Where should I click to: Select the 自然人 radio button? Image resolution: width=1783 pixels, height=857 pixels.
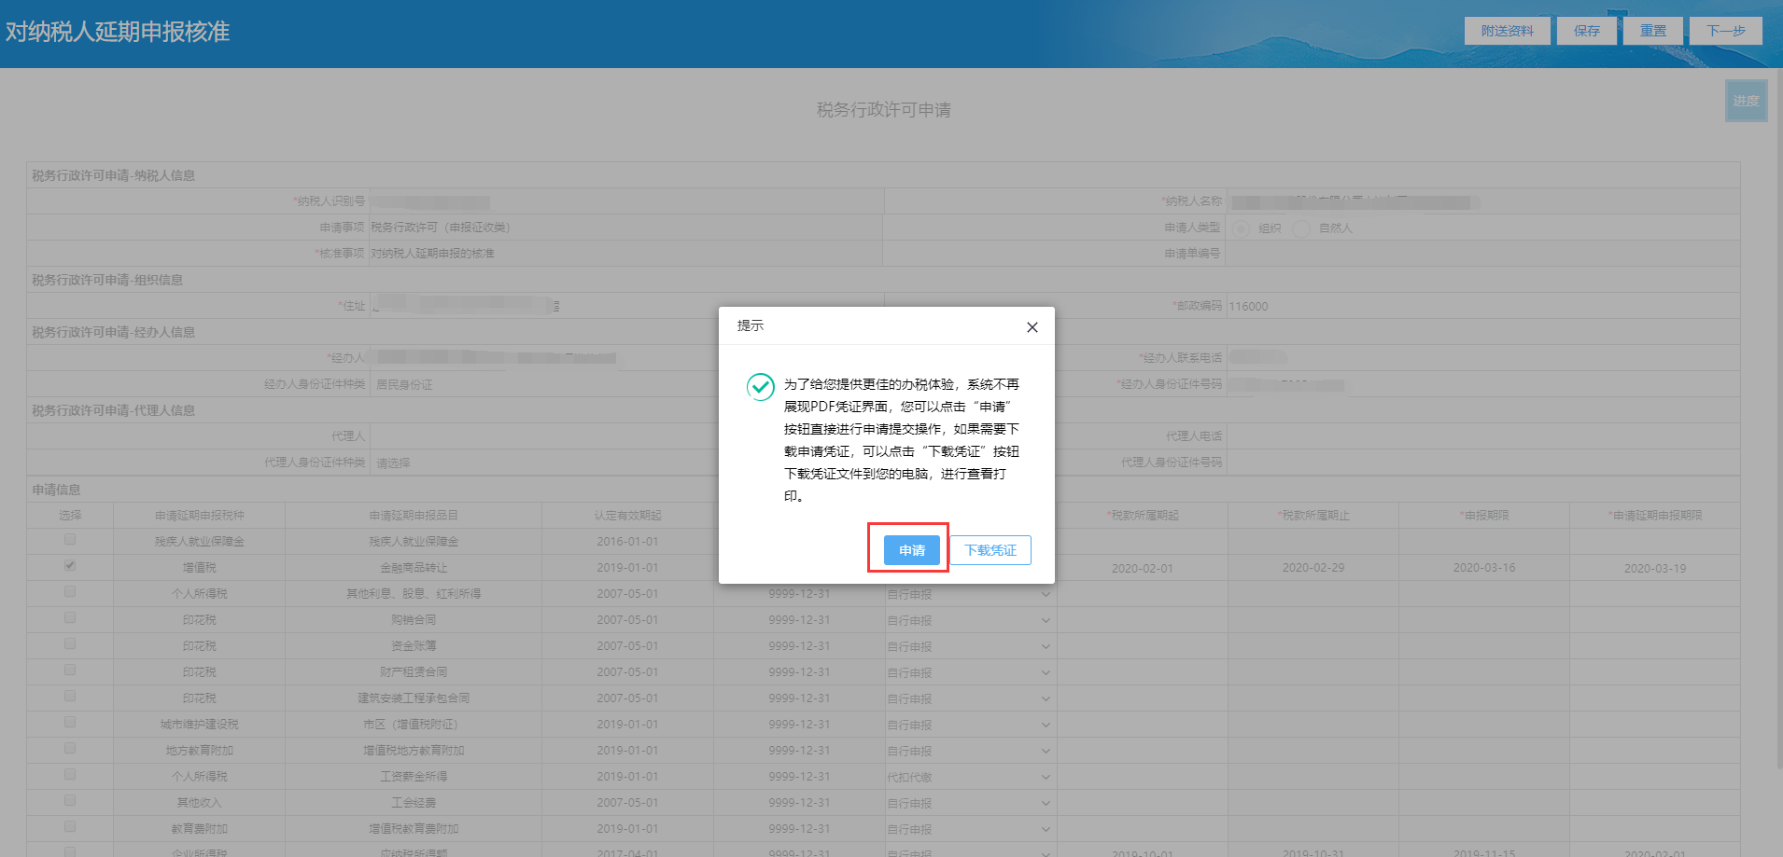pos(1301,228)
